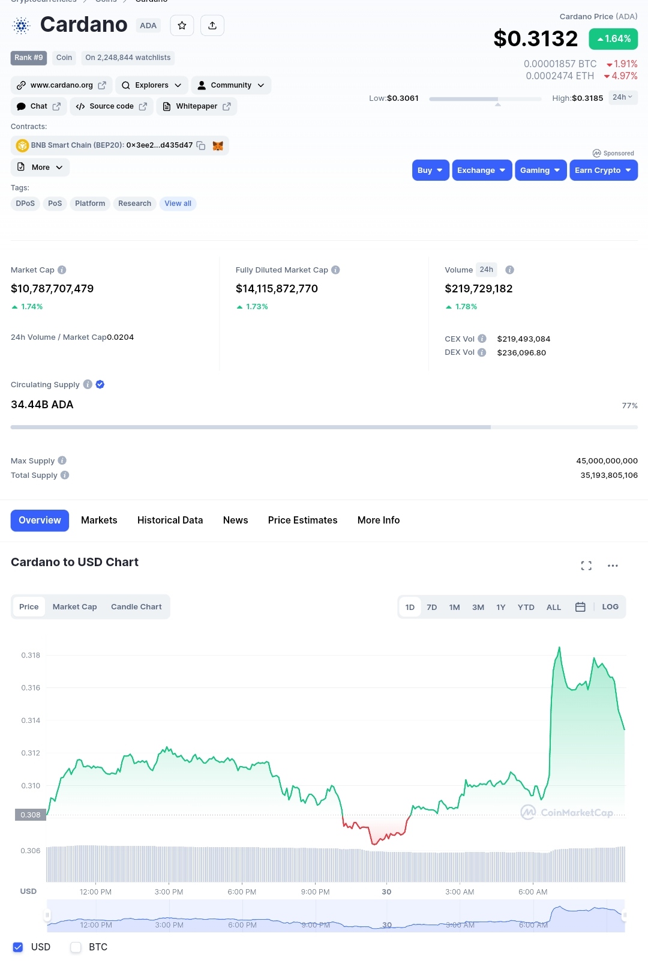Open chart options three-dot menu
Screen dimensions: 648x969
[613, 566]
